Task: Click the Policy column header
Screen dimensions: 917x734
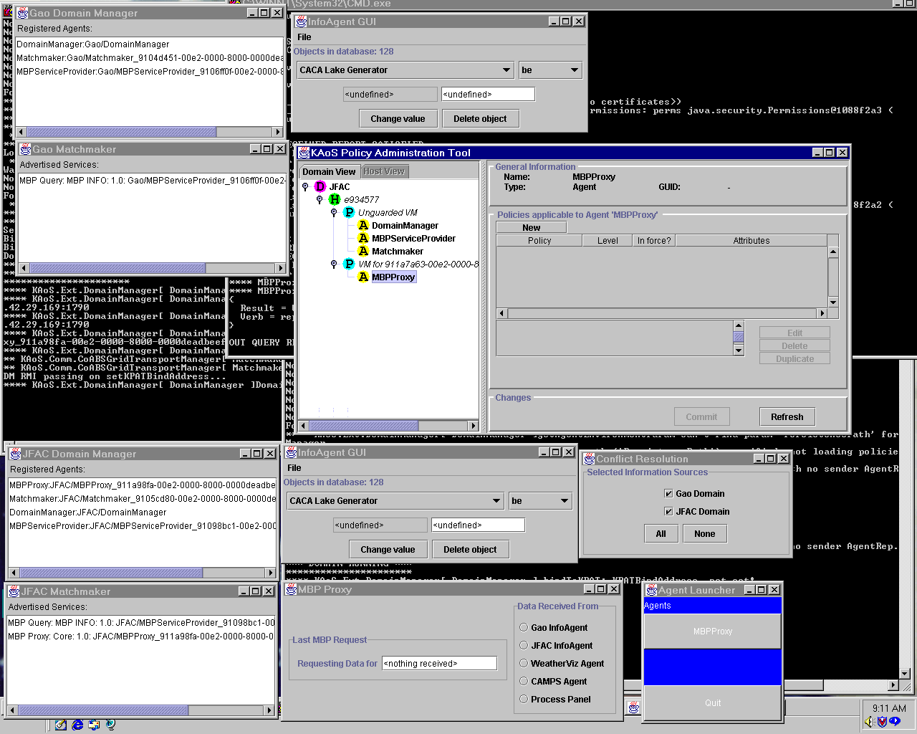Action: (x=539, y=241)
